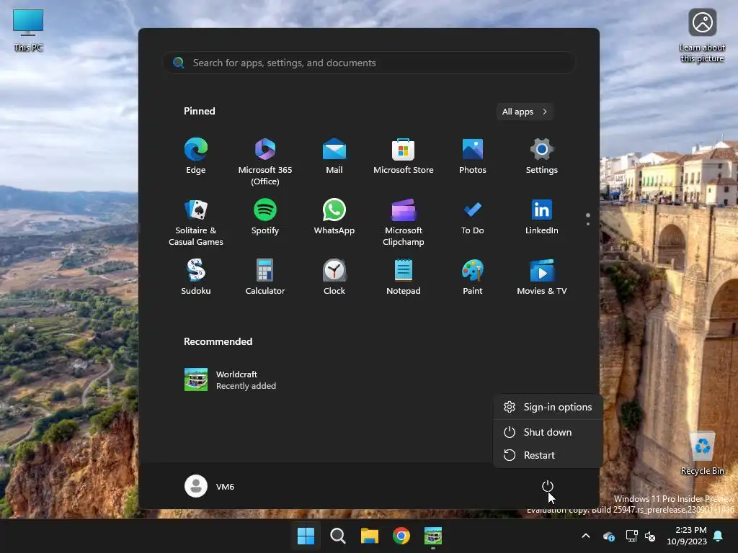The image size is (738, 553).
Task: Click the muted volume tray icon
Action: 650,536
